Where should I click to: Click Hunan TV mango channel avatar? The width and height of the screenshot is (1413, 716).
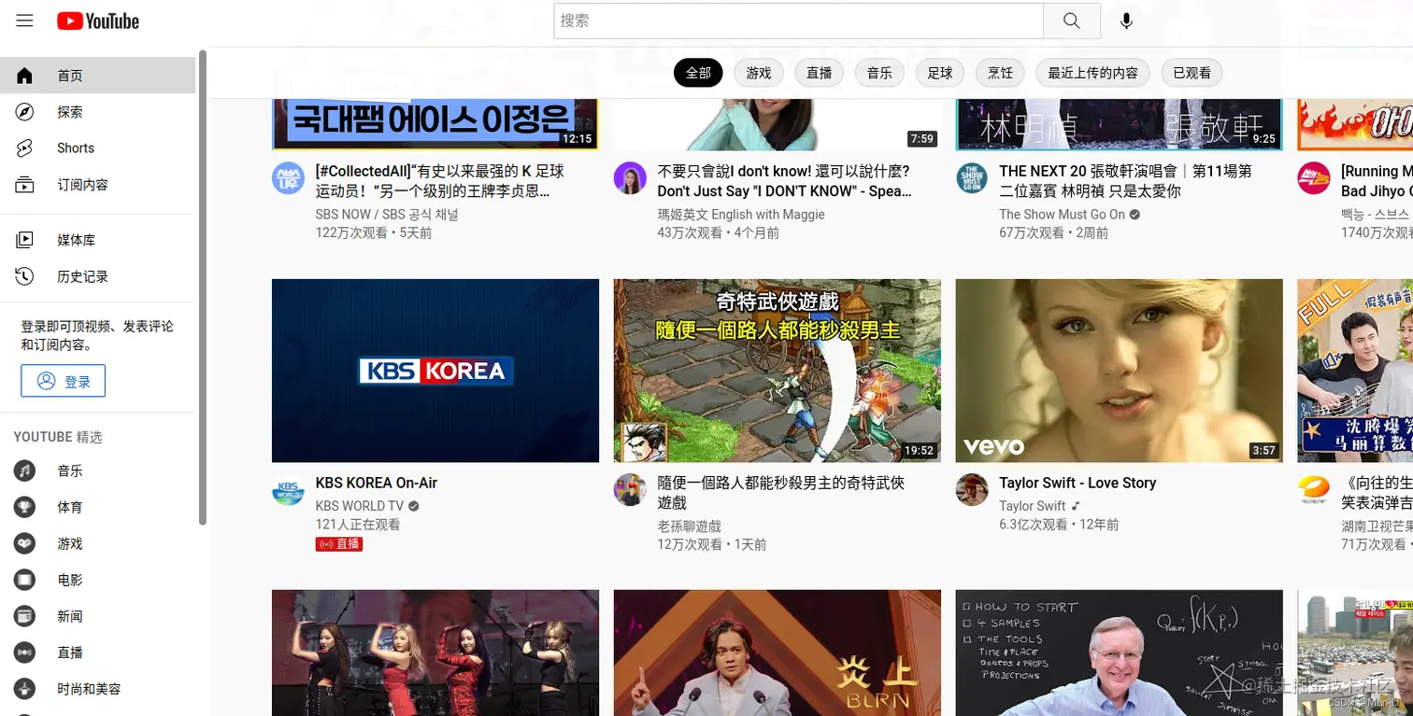1314,490
